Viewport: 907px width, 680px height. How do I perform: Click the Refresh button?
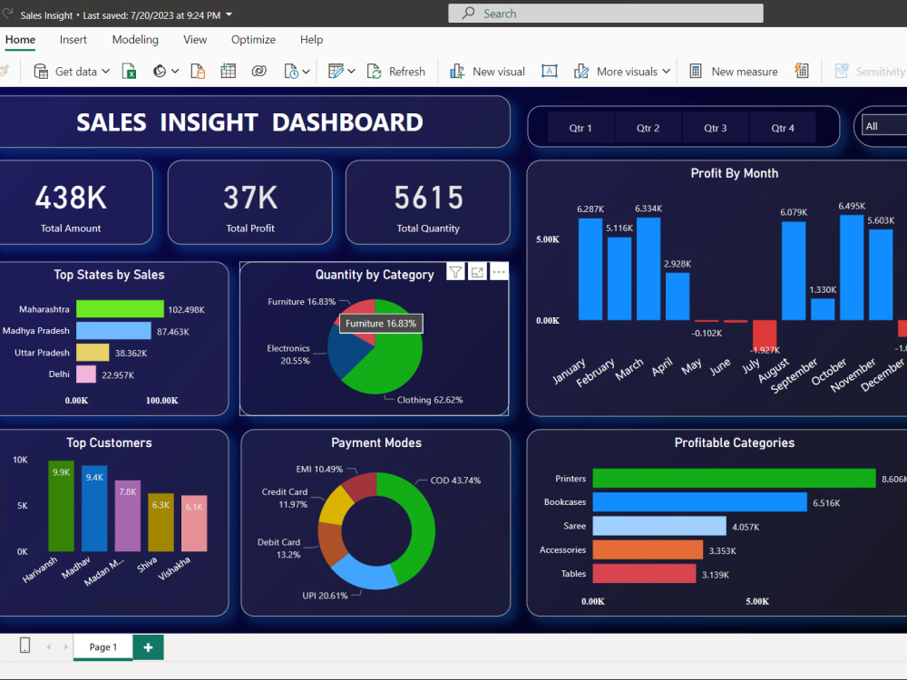[396, 71]
